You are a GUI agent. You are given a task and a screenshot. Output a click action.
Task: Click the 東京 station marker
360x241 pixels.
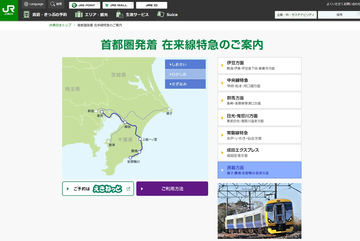(x=102, y=112)
